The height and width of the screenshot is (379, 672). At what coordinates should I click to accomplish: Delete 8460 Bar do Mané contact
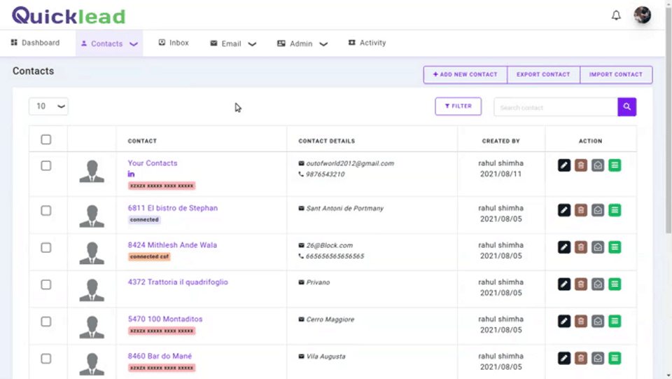tap(581, 358)
